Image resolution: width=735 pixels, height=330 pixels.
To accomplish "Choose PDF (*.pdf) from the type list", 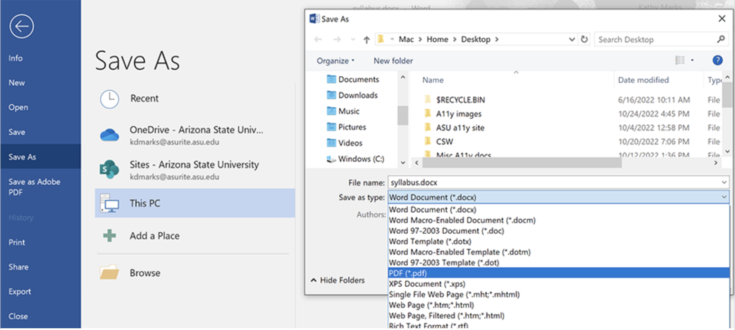I will (408, 273).
